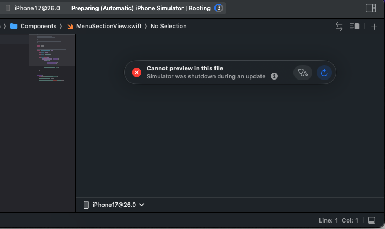Click the source code minimap
This screenshot has height=229, width=385.
[x=52, y=60]
